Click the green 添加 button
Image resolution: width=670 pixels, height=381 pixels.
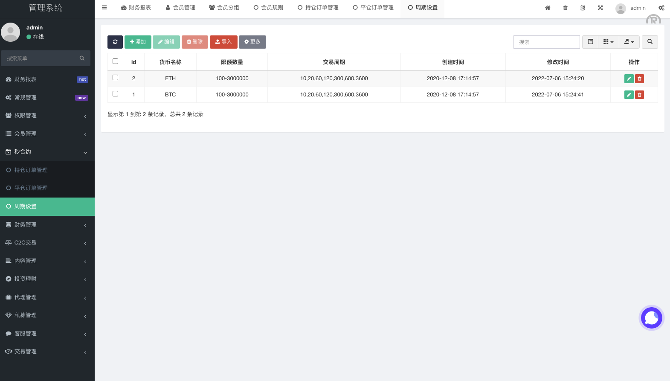[x=138, y=42]
